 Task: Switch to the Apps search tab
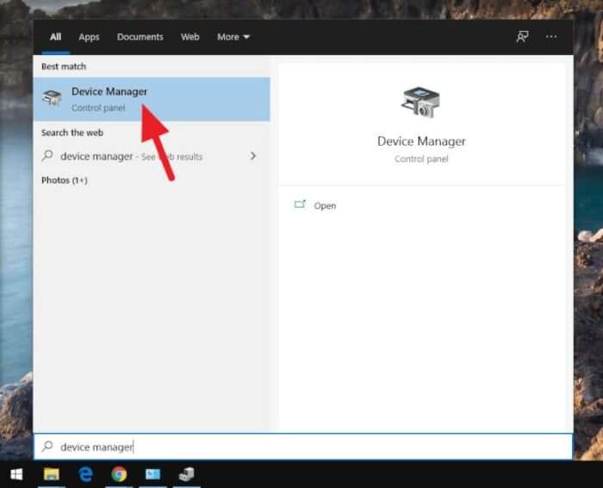pyautogui.click(x=89, y=37)
